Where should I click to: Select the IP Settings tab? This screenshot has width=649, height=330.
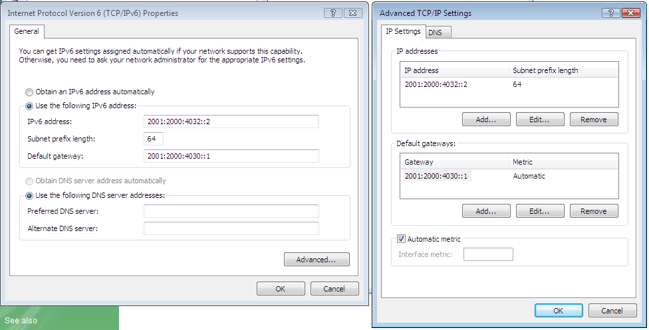(x=403, y=31)
